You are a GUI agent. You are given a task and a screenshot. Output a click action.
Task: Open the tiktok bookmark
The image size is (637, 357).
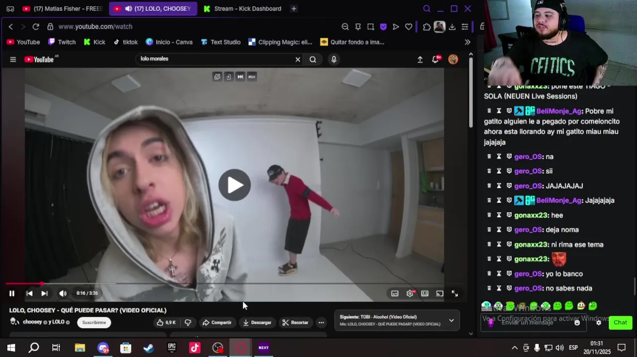click(126, 42)
